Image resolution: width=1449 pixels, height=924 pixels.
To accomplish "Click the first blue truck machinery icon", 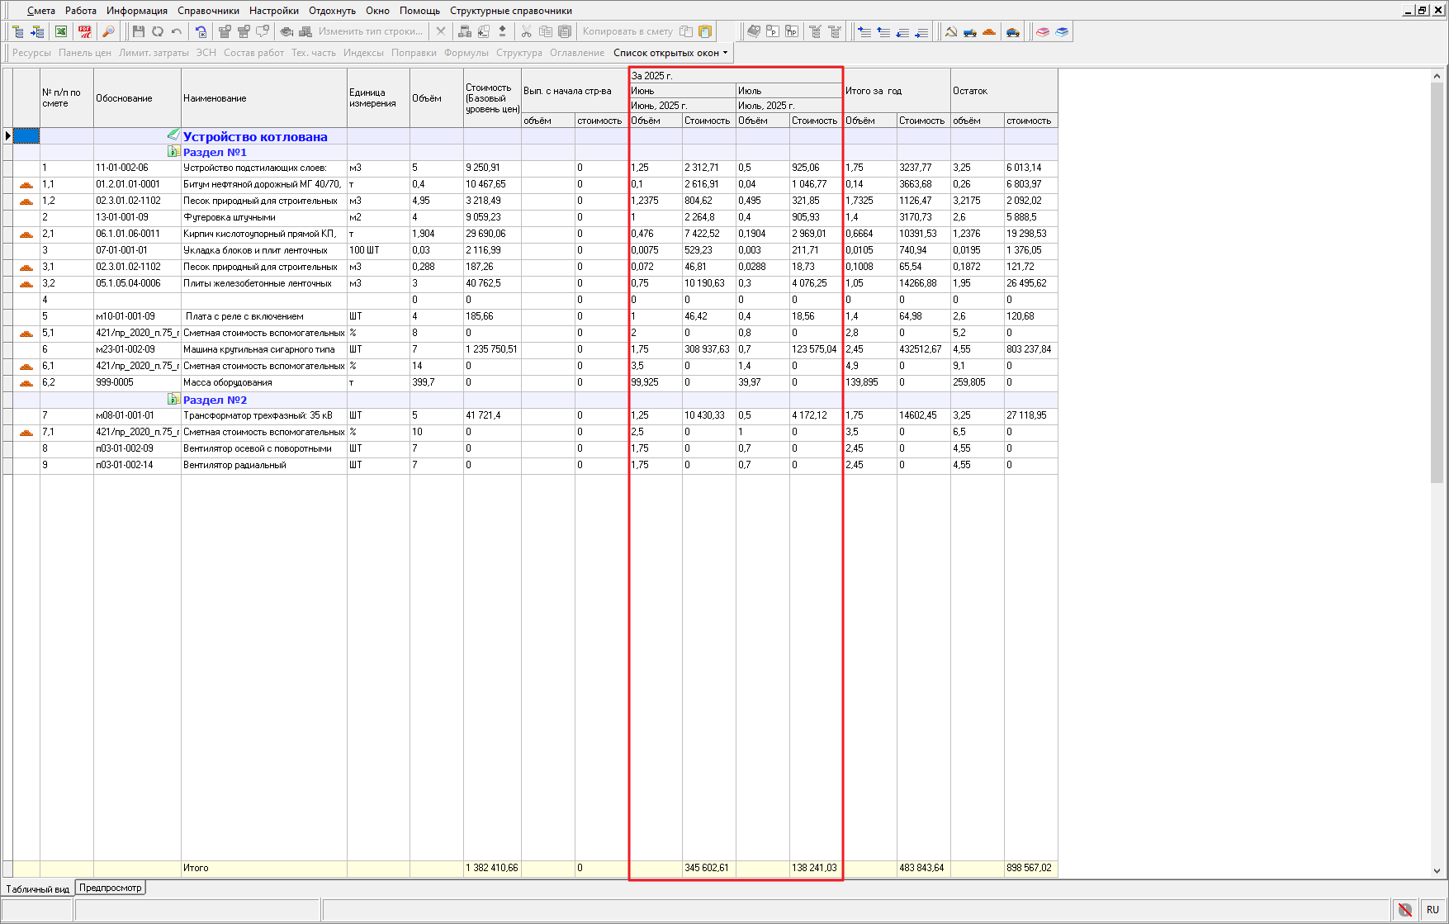I will (970, 31).
